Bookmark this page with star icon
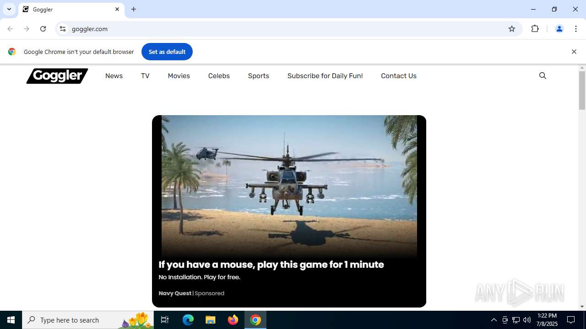 (x=512, y=29)
